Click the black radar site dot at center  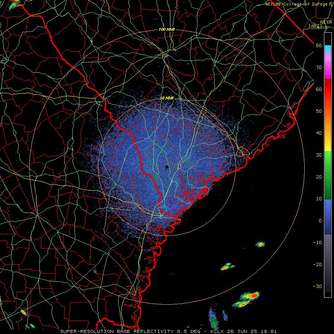point(167,167)
